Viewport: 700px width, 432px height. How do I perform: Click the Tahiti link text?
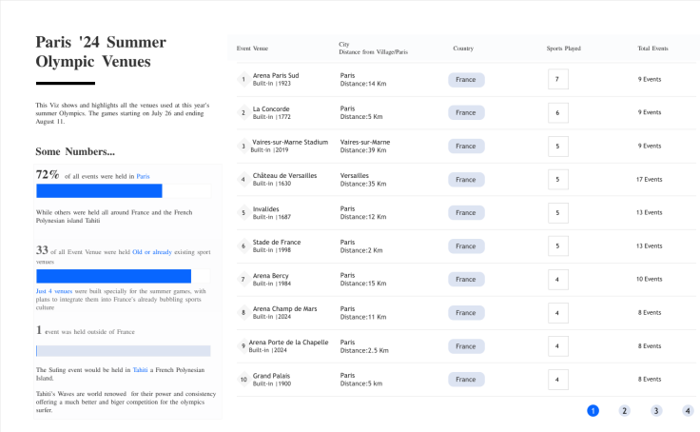[x=140, y=369]
